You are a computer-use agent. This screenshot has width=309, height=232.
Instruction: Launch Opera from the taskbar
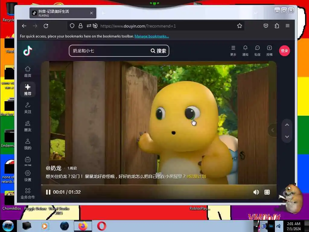102,226
